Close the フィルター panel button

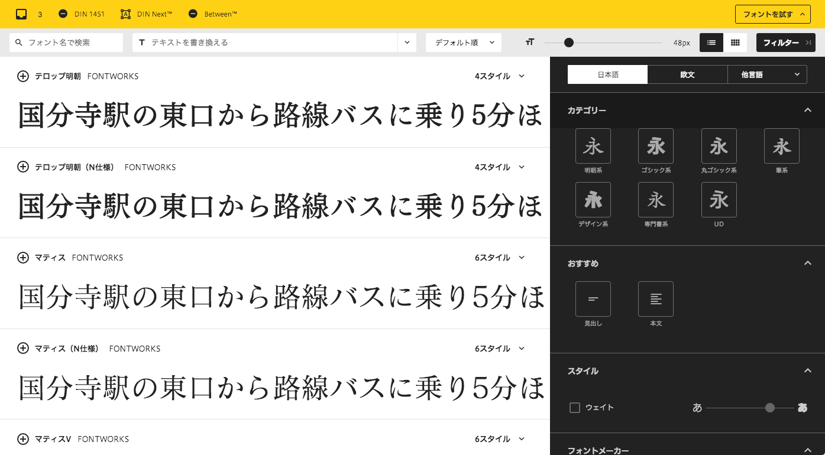(x=785, y=43)
